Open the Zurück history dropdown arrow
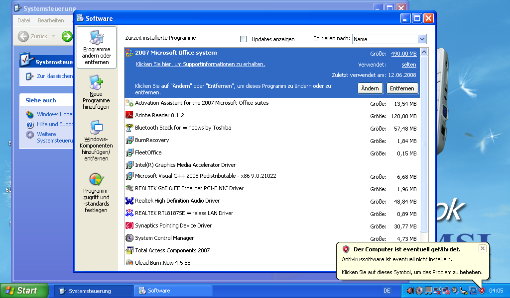The width and height of the screenshot is (510, 298). [54, 36]
